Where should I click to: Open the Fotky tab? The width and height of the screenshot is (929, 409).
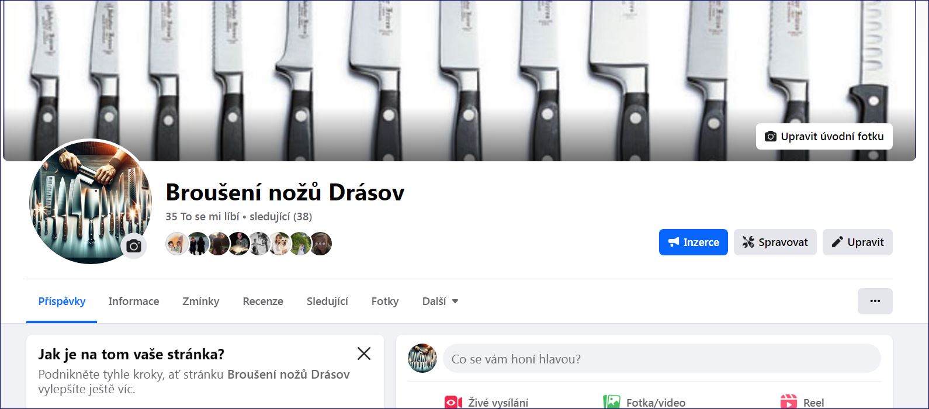point(385,301)
